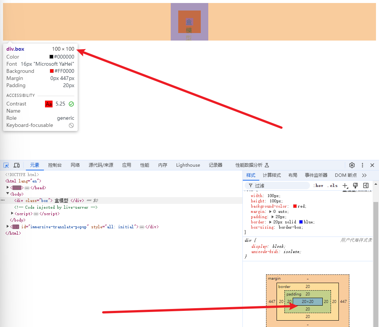The width and height of the screenshot is (379, 327).
Task: Select the div class="box" element row
Action: 121,200
